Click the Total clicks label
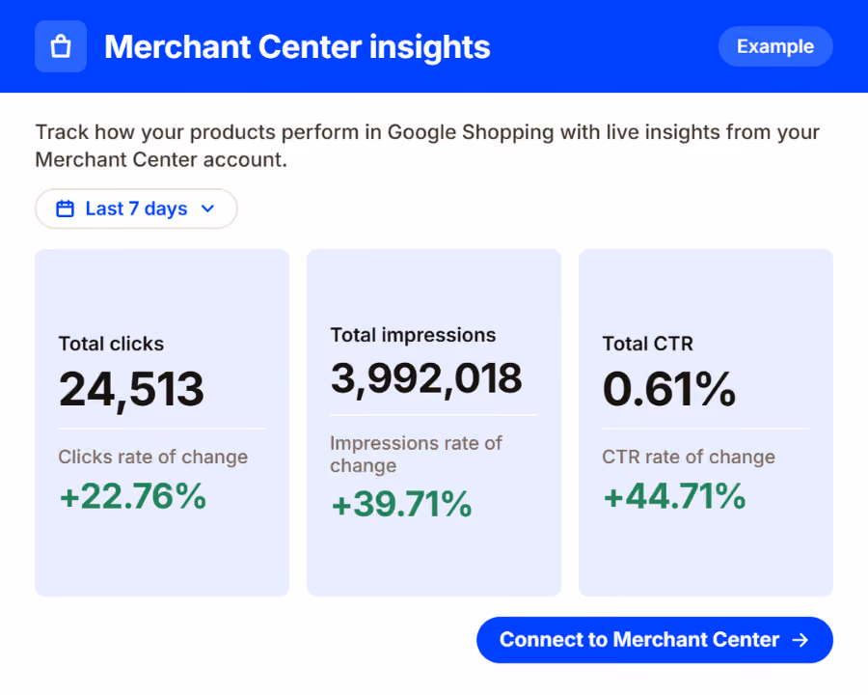This screenshot has width=868, height=695. click(111, 344)
